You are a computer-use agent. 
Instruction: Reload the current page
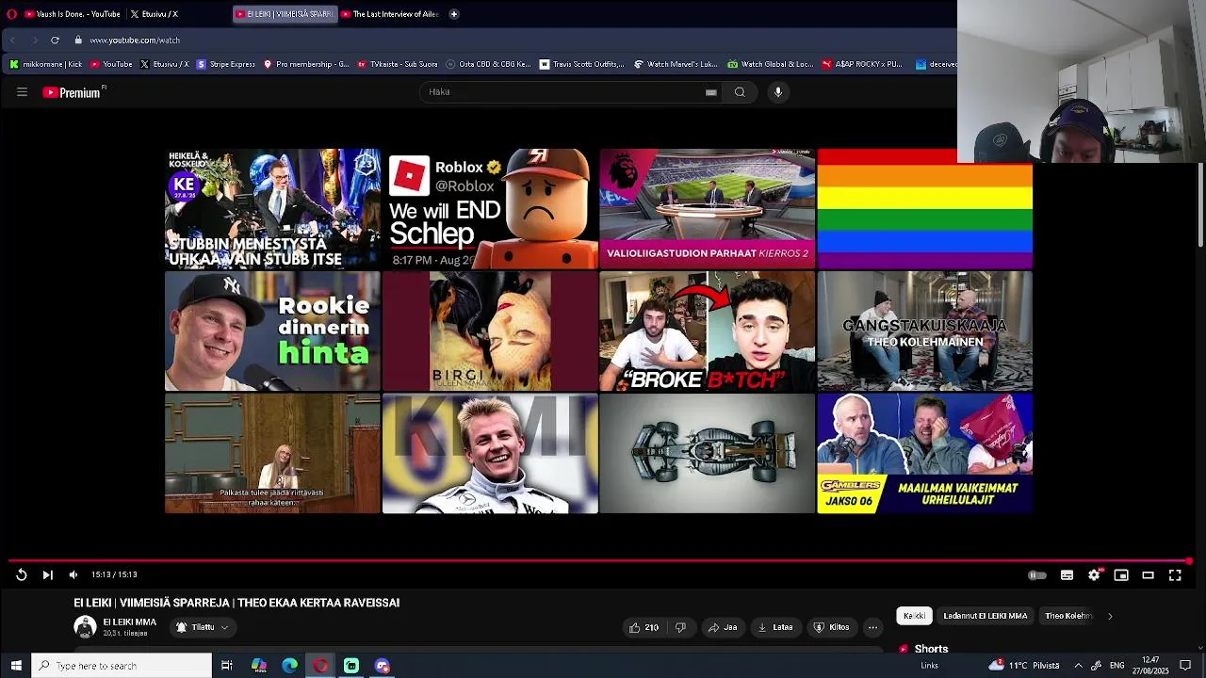tap(55, 40)
